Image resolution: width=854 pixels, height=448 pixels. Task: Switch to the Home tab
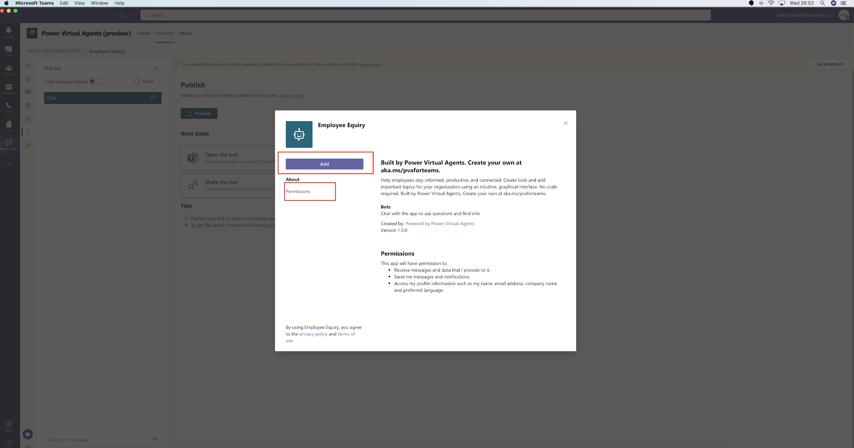pyautogui.click(x=143, y=33)
